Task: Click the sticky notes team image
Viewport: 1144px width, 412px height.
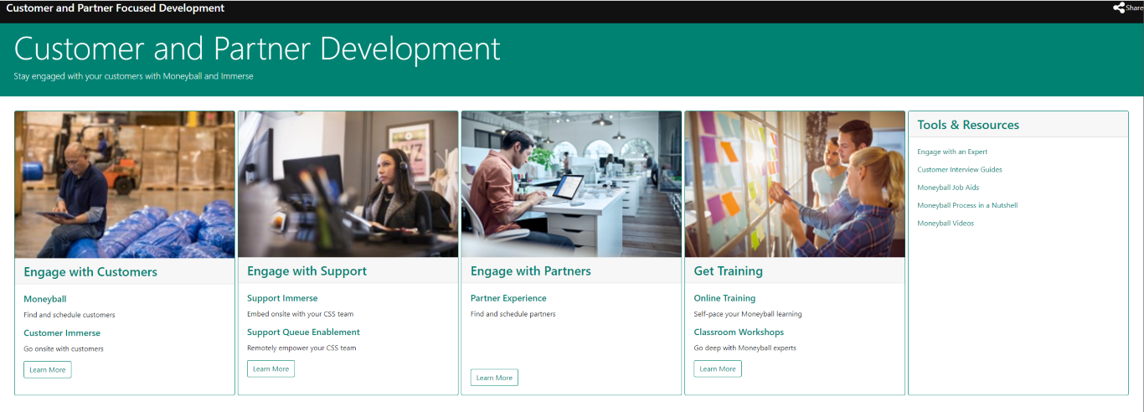Action: tap(795, 184)
